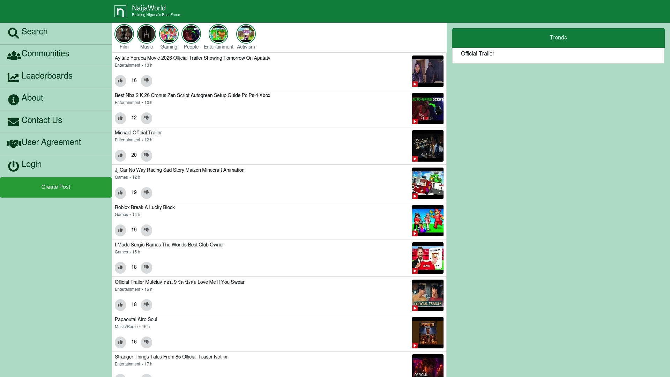670x377 pixels.
Task: Click the NaijaWorld logo
Action: click(120, 11)
